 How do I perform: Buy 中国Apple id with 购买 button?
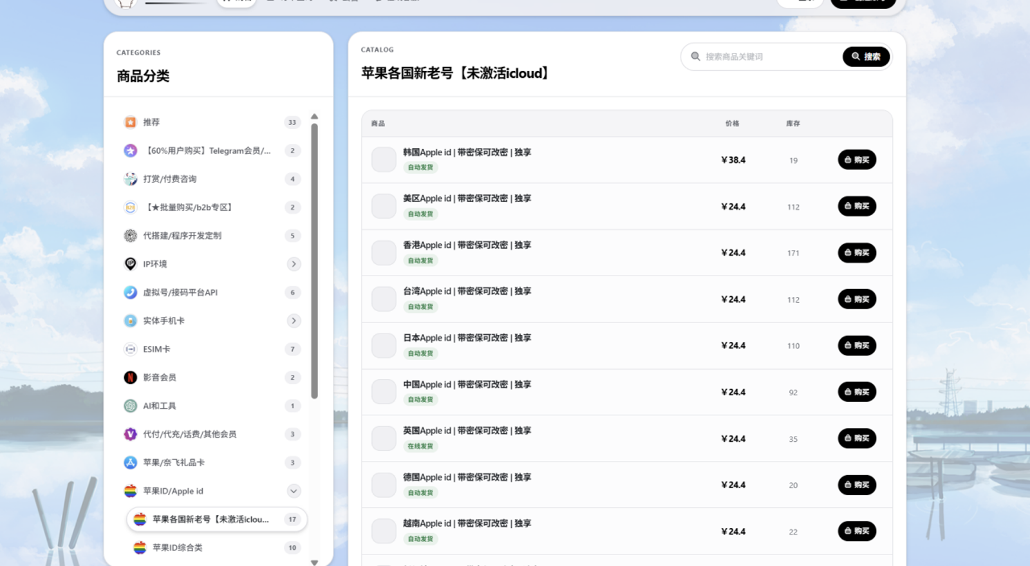tap(857, 391)
